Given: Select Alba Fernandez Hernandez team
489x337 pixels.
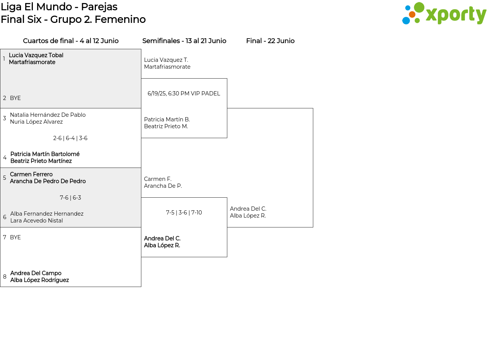Looking at the screenshot, I should click(x=47, y=217).
